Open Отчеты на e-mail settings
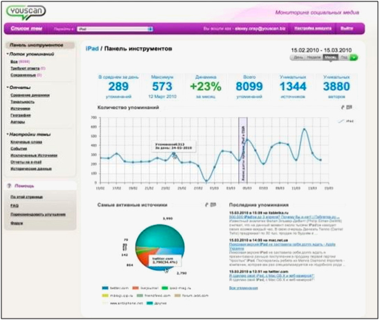380x320 pixels. pyautogui.click(x=26, y=162)
